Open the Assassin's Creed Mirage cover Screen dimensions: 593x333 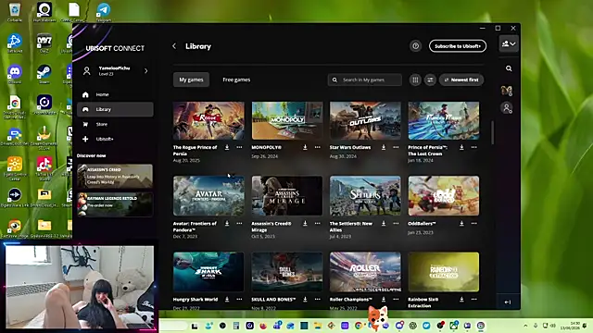(x=287, y=196)
